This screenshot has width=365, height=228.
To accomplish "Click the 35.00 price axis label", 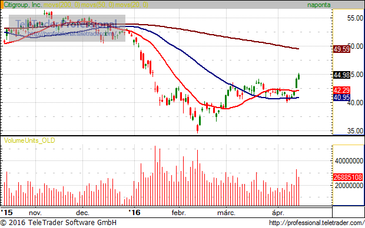I will point(355,131).
